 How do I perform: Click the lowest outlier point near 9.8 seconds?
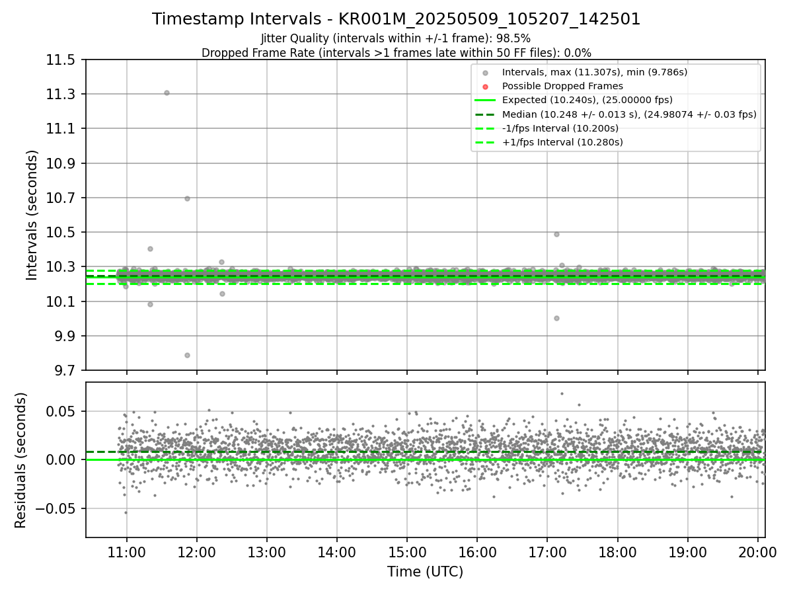click(x=187, y=355)
